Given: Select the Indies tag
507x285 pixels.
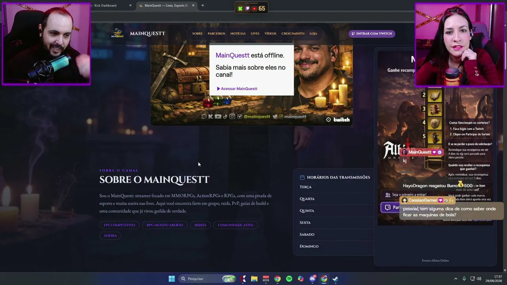Looking at the screenshot, I should [x=200, y=225].
